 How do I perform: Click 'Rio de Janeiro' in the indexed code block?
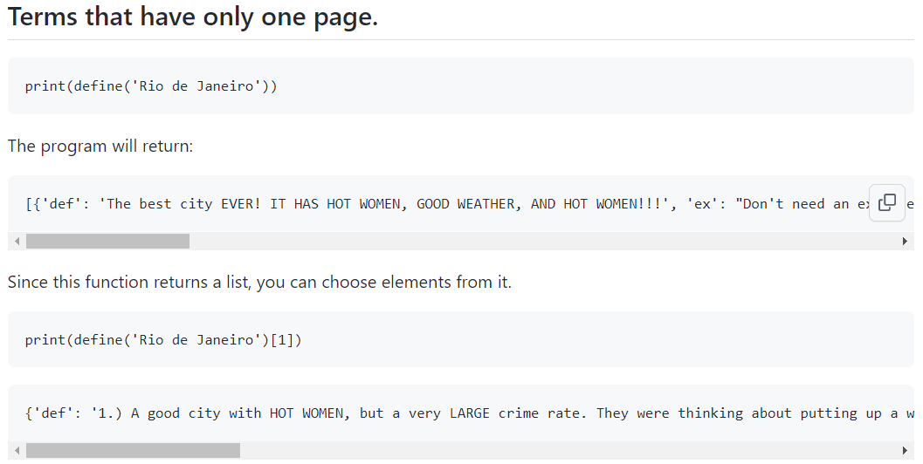pos(196,340)
